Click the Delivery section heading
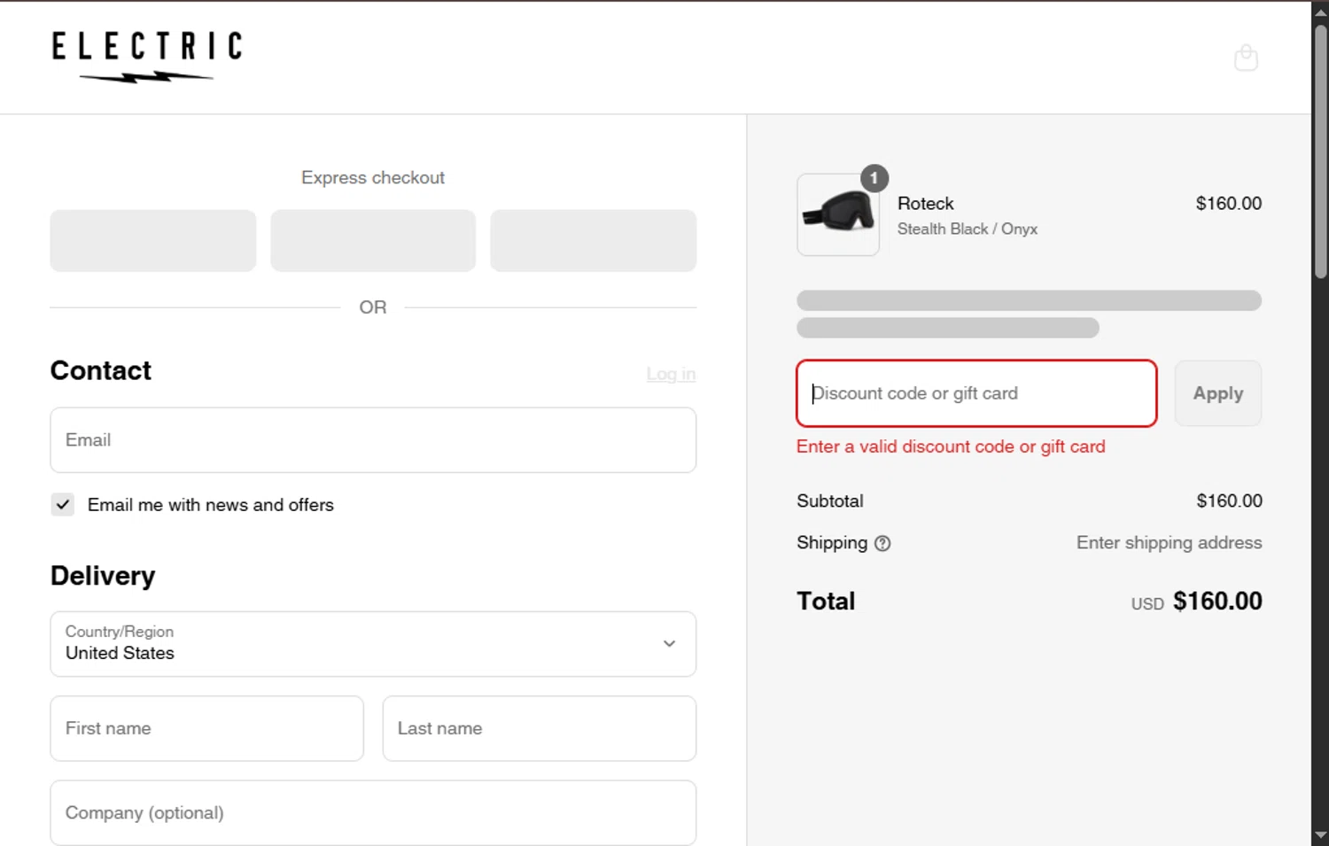The width and height of the screenshot is (1329, 846). click(x=103, y=576)
